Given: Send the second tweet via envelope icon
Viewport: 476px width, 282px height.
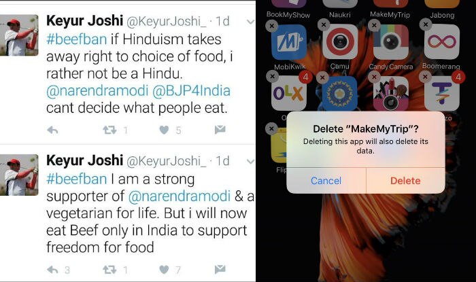Looking at the screenshot, I should pos(220,269).
